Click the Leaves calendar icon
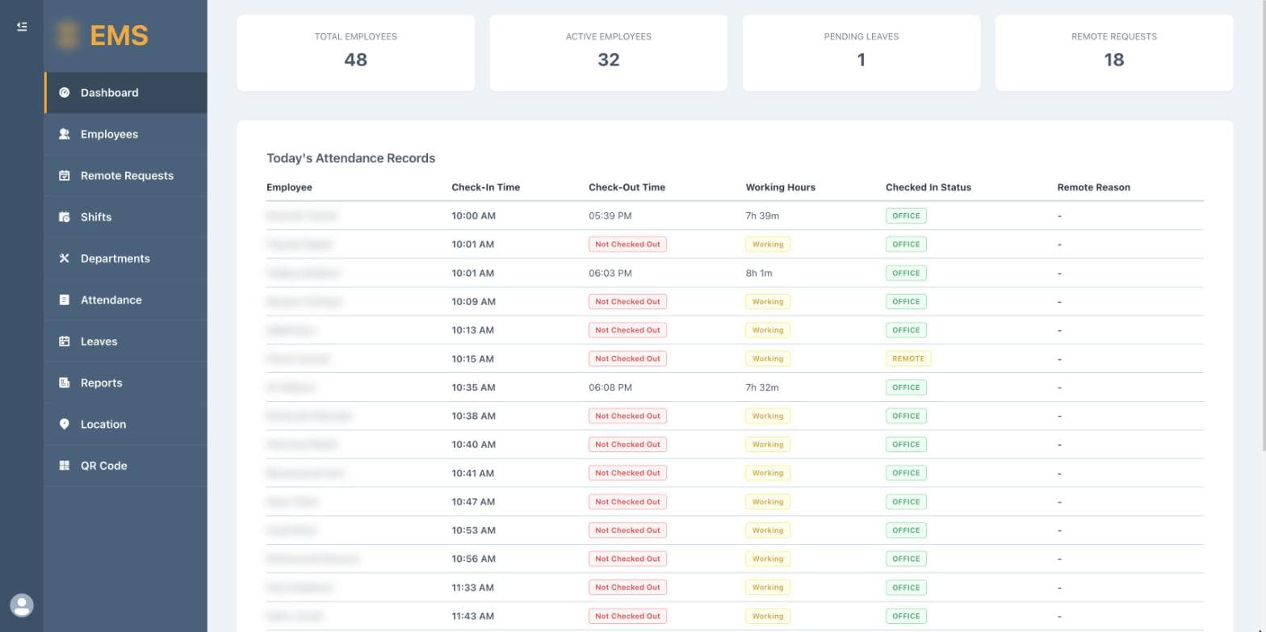This screenshot has width=1266, height=632. [65, 341]
